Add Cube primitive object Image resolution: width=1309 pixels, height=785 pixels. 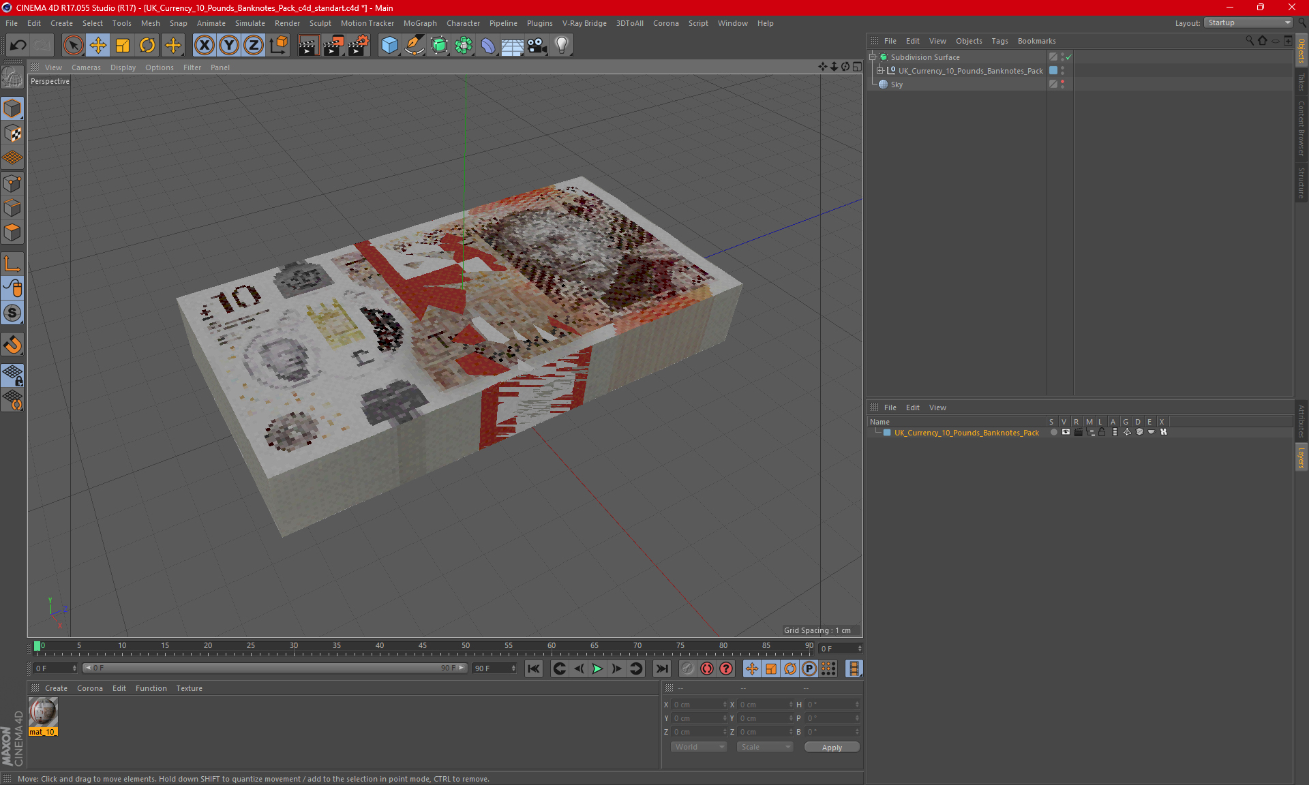click(x=389, y=46)
